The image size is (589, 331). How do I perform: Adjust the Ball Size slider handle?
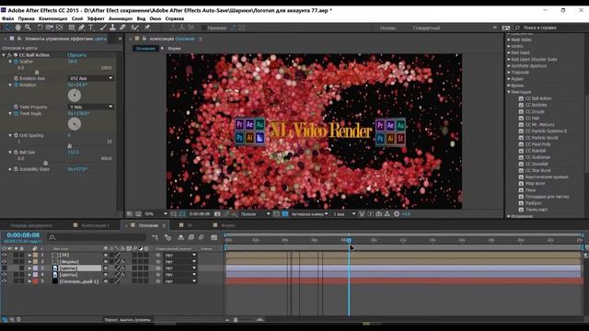(x=45, y=163)
